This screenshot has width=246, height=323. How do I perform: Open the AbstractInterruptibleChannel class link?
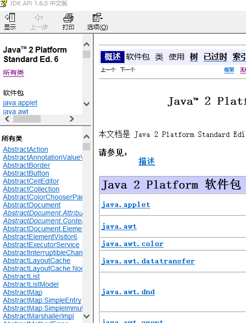pos(43,253)
